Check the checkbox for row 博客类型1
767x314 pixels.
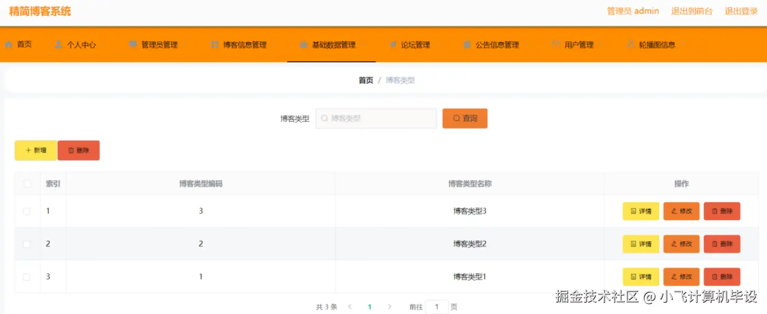tap(27, 277)
